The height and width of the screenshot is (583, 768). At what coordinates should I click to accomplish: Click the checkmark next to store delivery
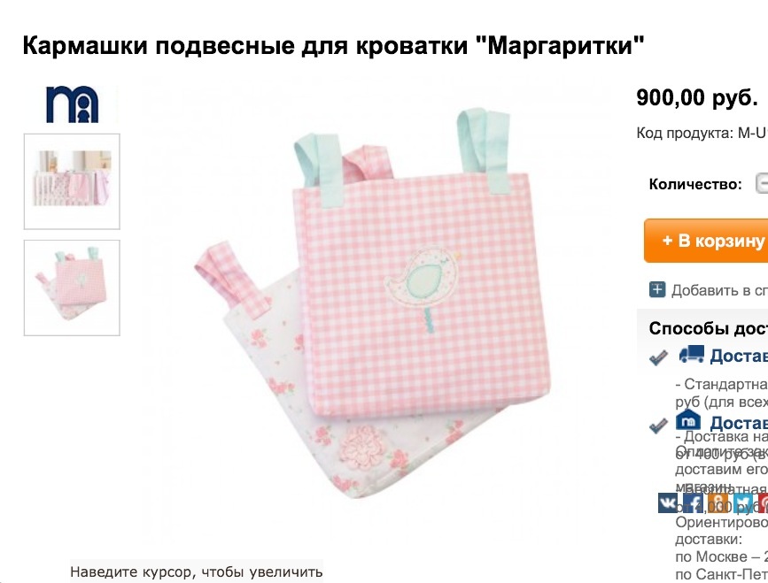point(658,426)
